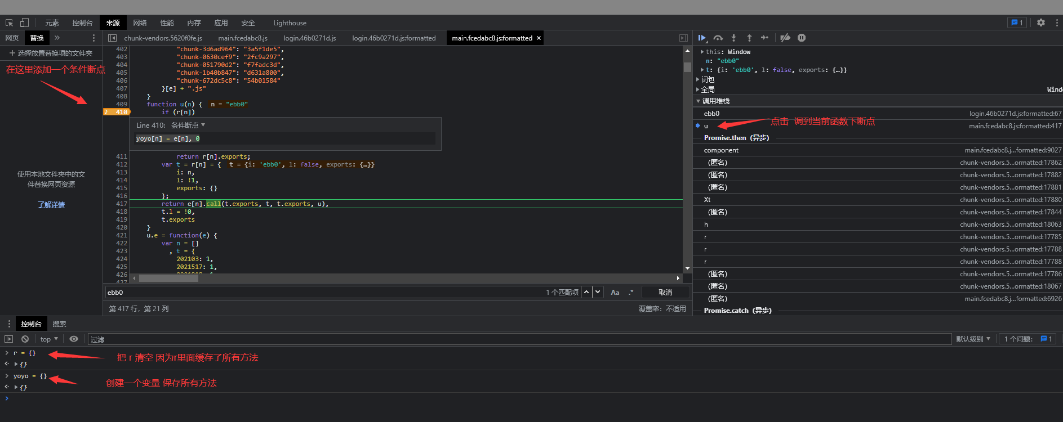
Task: Open the 默认级别 log level dropdown
Action: point(973,339)
